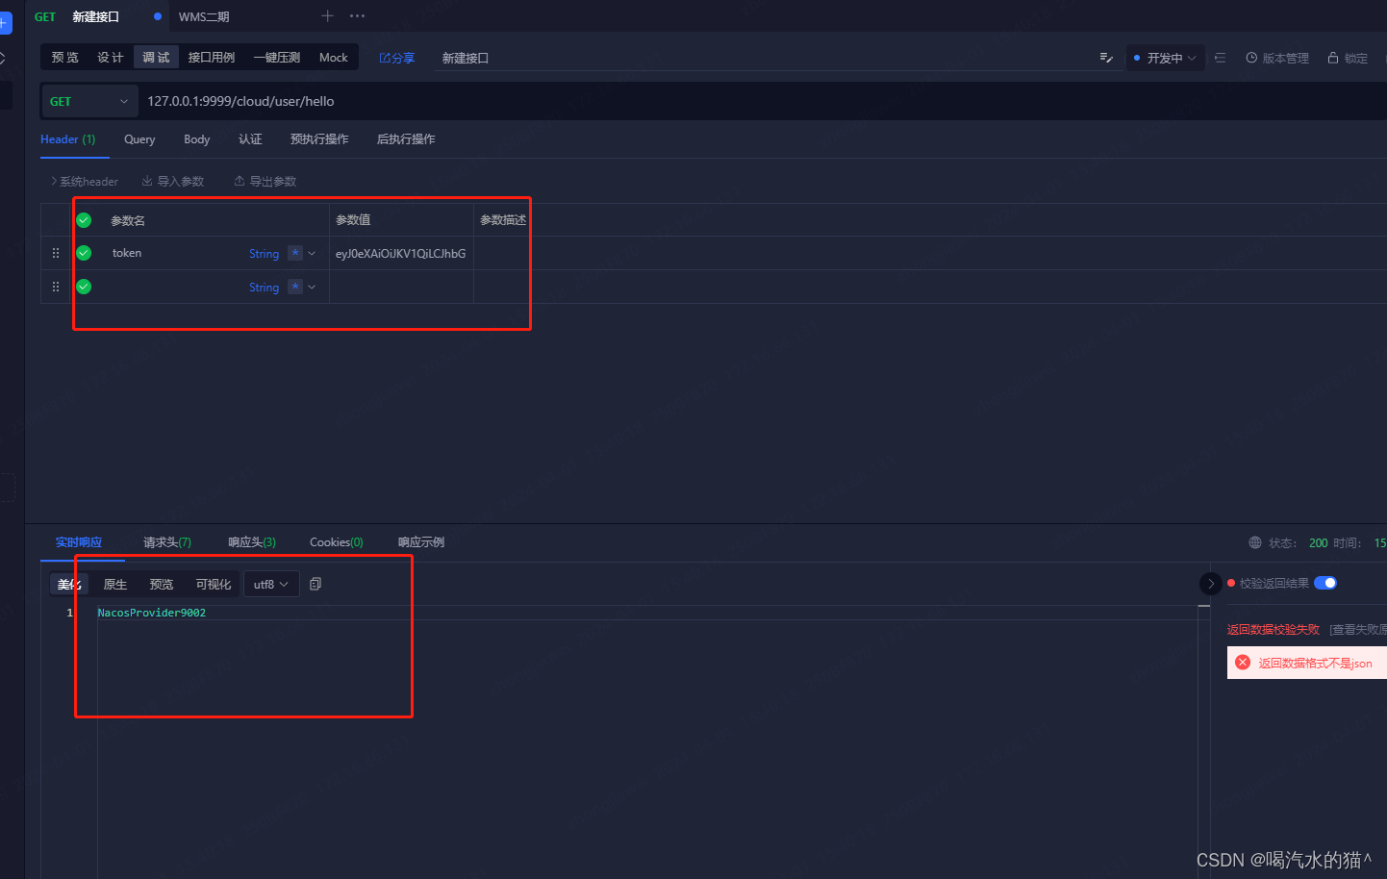
Task: Click the token value cell eyJ0eXAiOiJKV1QiLCJhbG
Action: click(401, 253)
